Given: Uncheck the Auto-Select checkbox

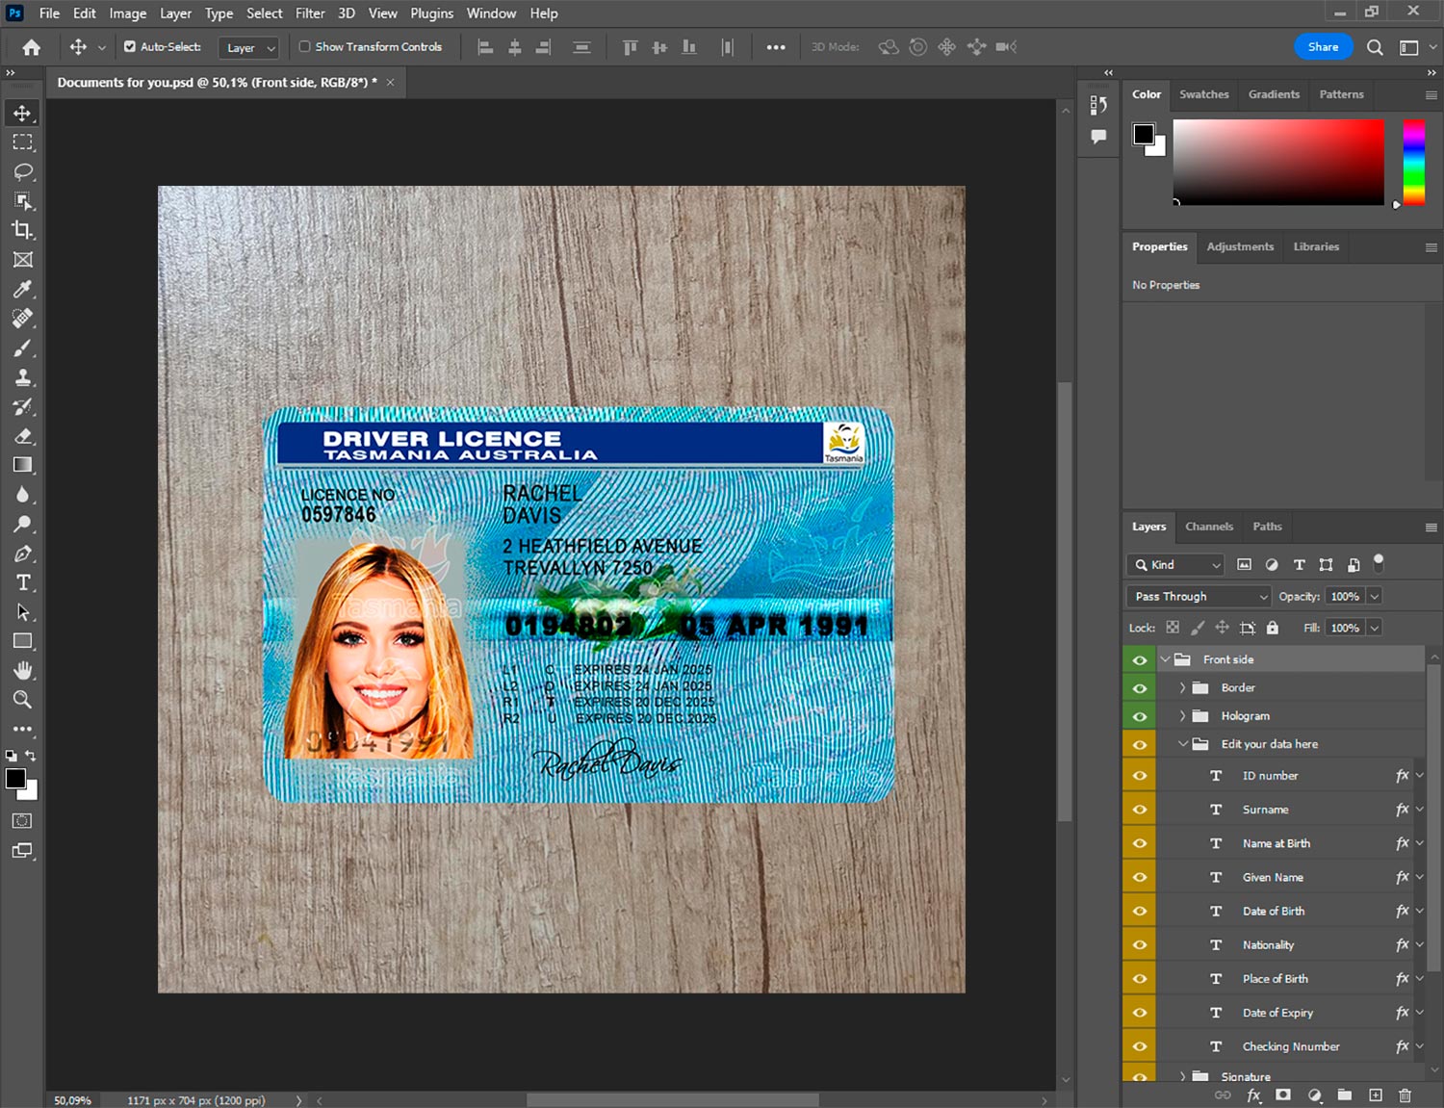Looking at the screenshot, I should click(x=130, y=46).
